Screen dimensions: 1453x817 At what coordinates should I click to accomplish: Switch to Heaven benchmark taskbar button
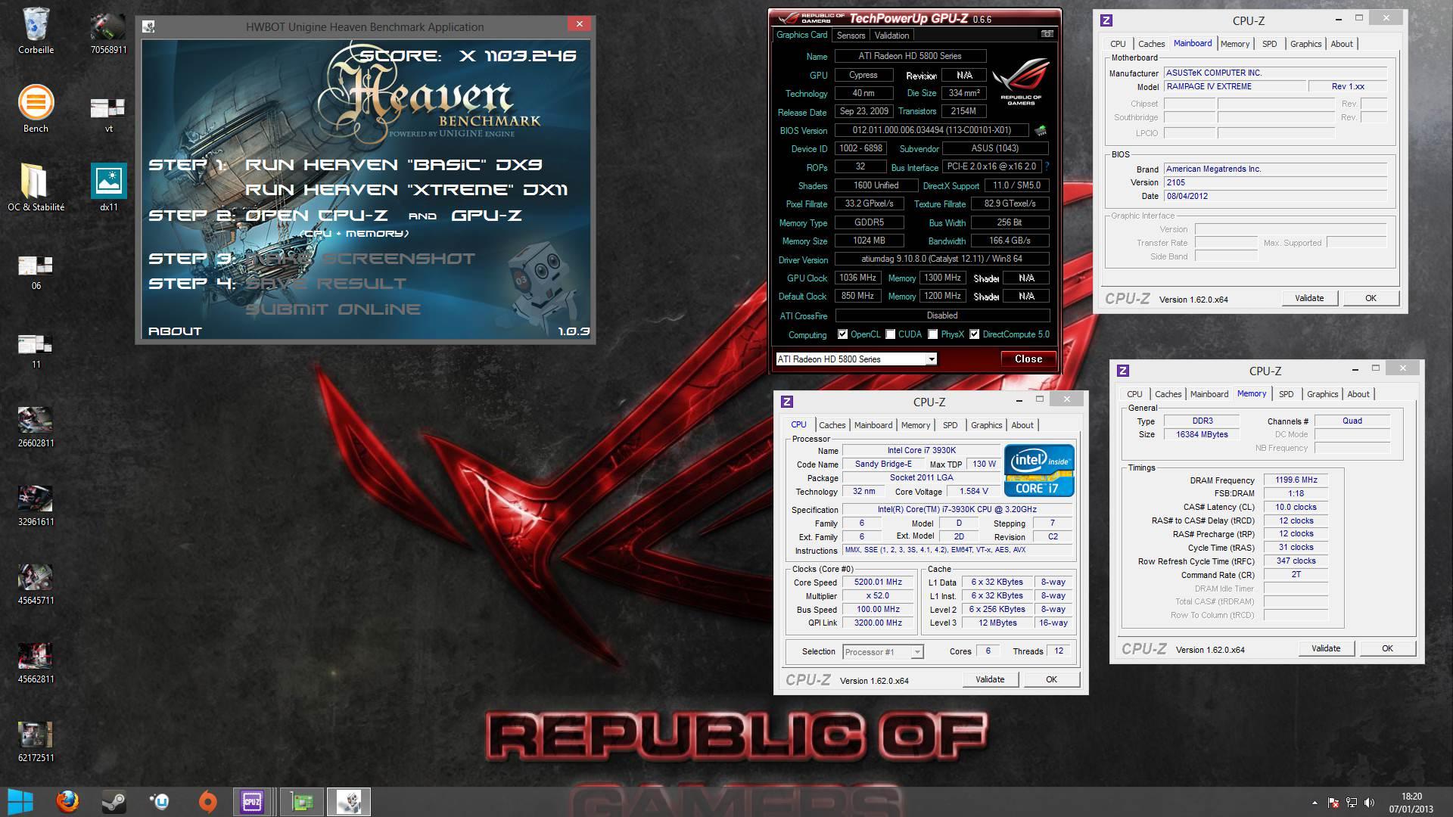click(349, 802)
